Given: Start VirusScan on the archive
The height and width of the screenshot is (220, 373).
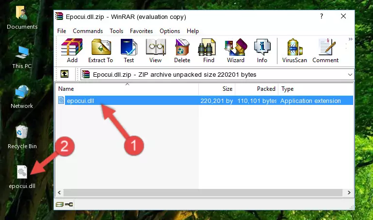Looking at the screenshot, I should (294, 51).
